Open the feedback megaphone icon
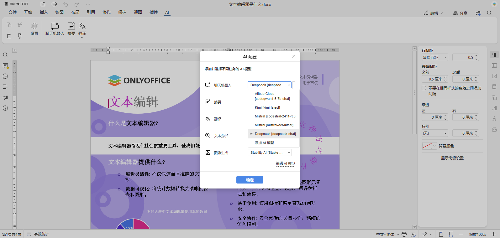Image resolution: width=500 pixels, height=238 pixels. point(5,97)
